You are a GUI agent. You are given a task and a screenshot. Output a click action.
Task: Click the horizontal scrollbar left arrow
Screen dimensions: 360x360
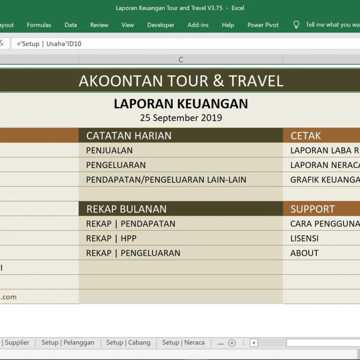coord(254,343)
